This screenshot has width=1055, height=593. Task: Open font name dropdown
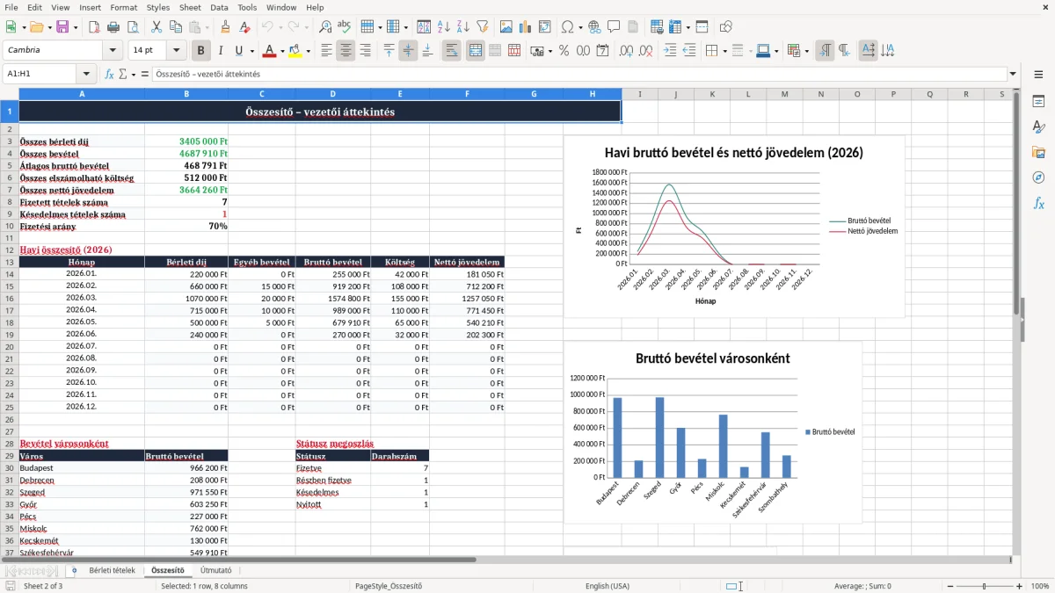[x=113, y=51]
